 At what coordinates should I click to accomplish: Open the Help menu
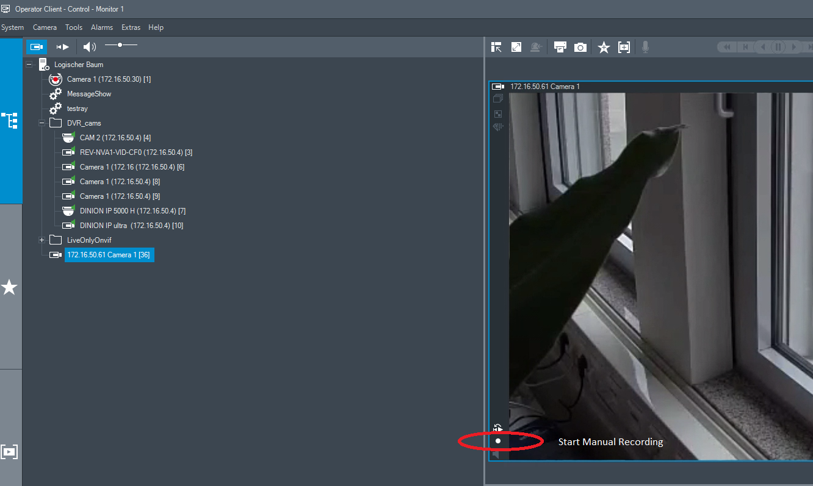(156, 27)
